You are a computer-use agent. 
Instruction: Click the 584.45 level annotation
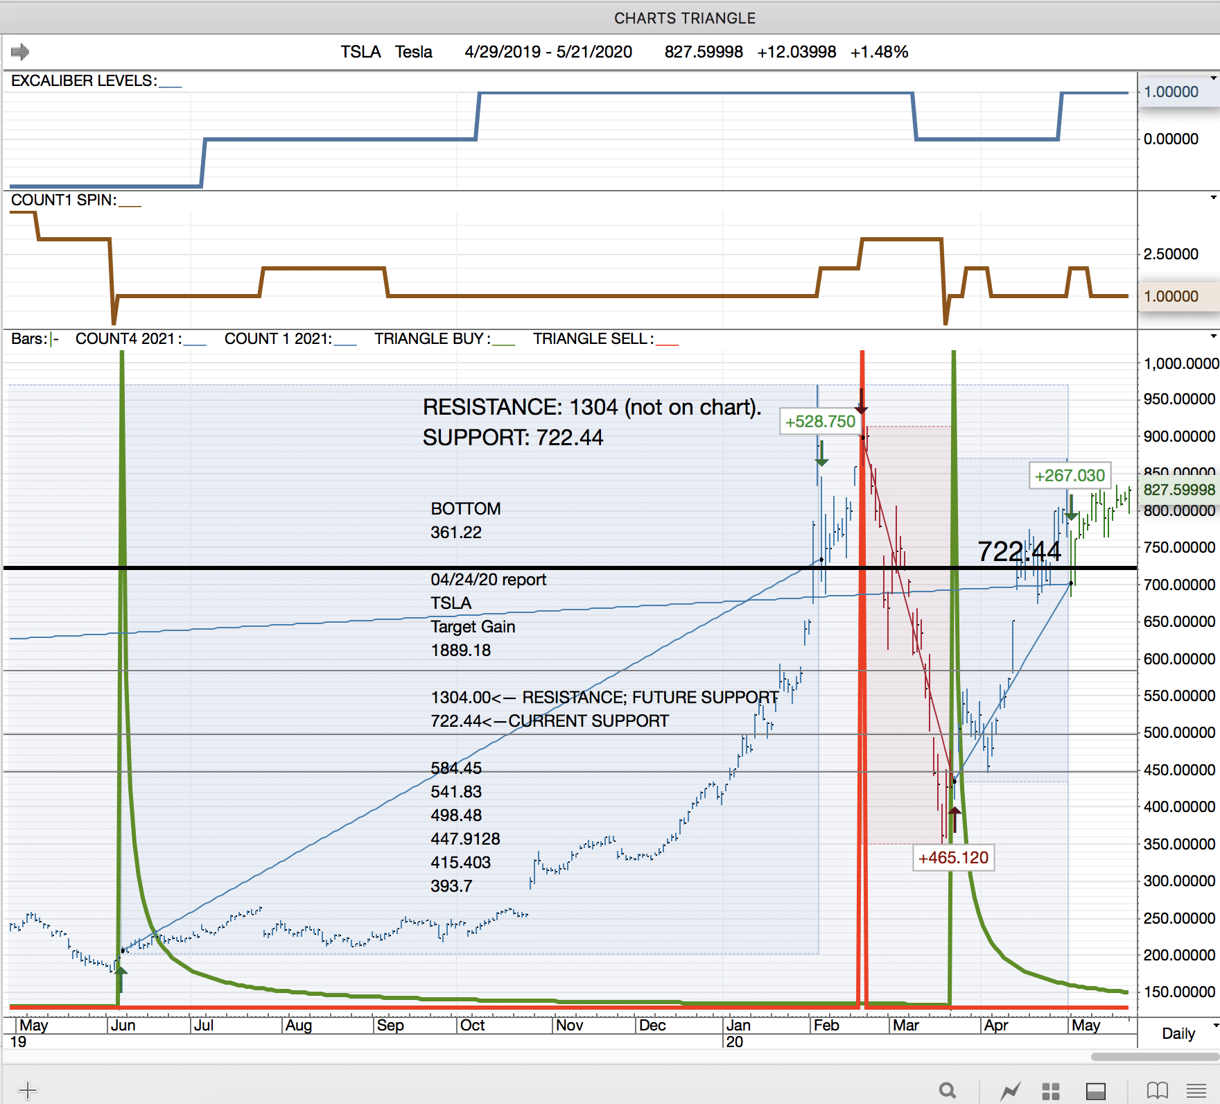pos(456,768)
